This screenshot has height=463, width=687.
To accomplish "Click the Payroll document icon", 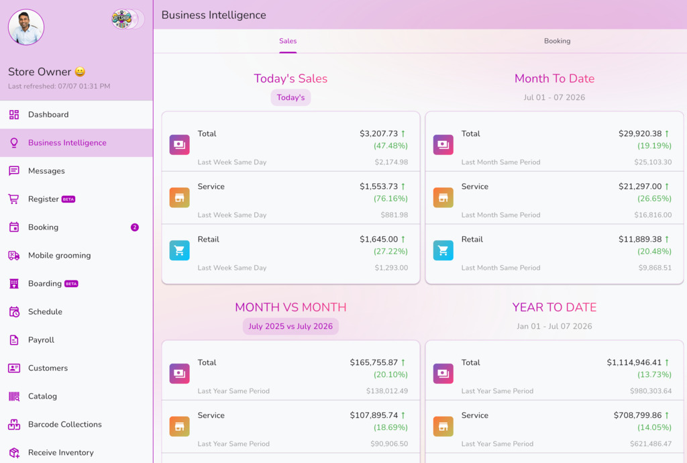I will click(x=14, y=340).
